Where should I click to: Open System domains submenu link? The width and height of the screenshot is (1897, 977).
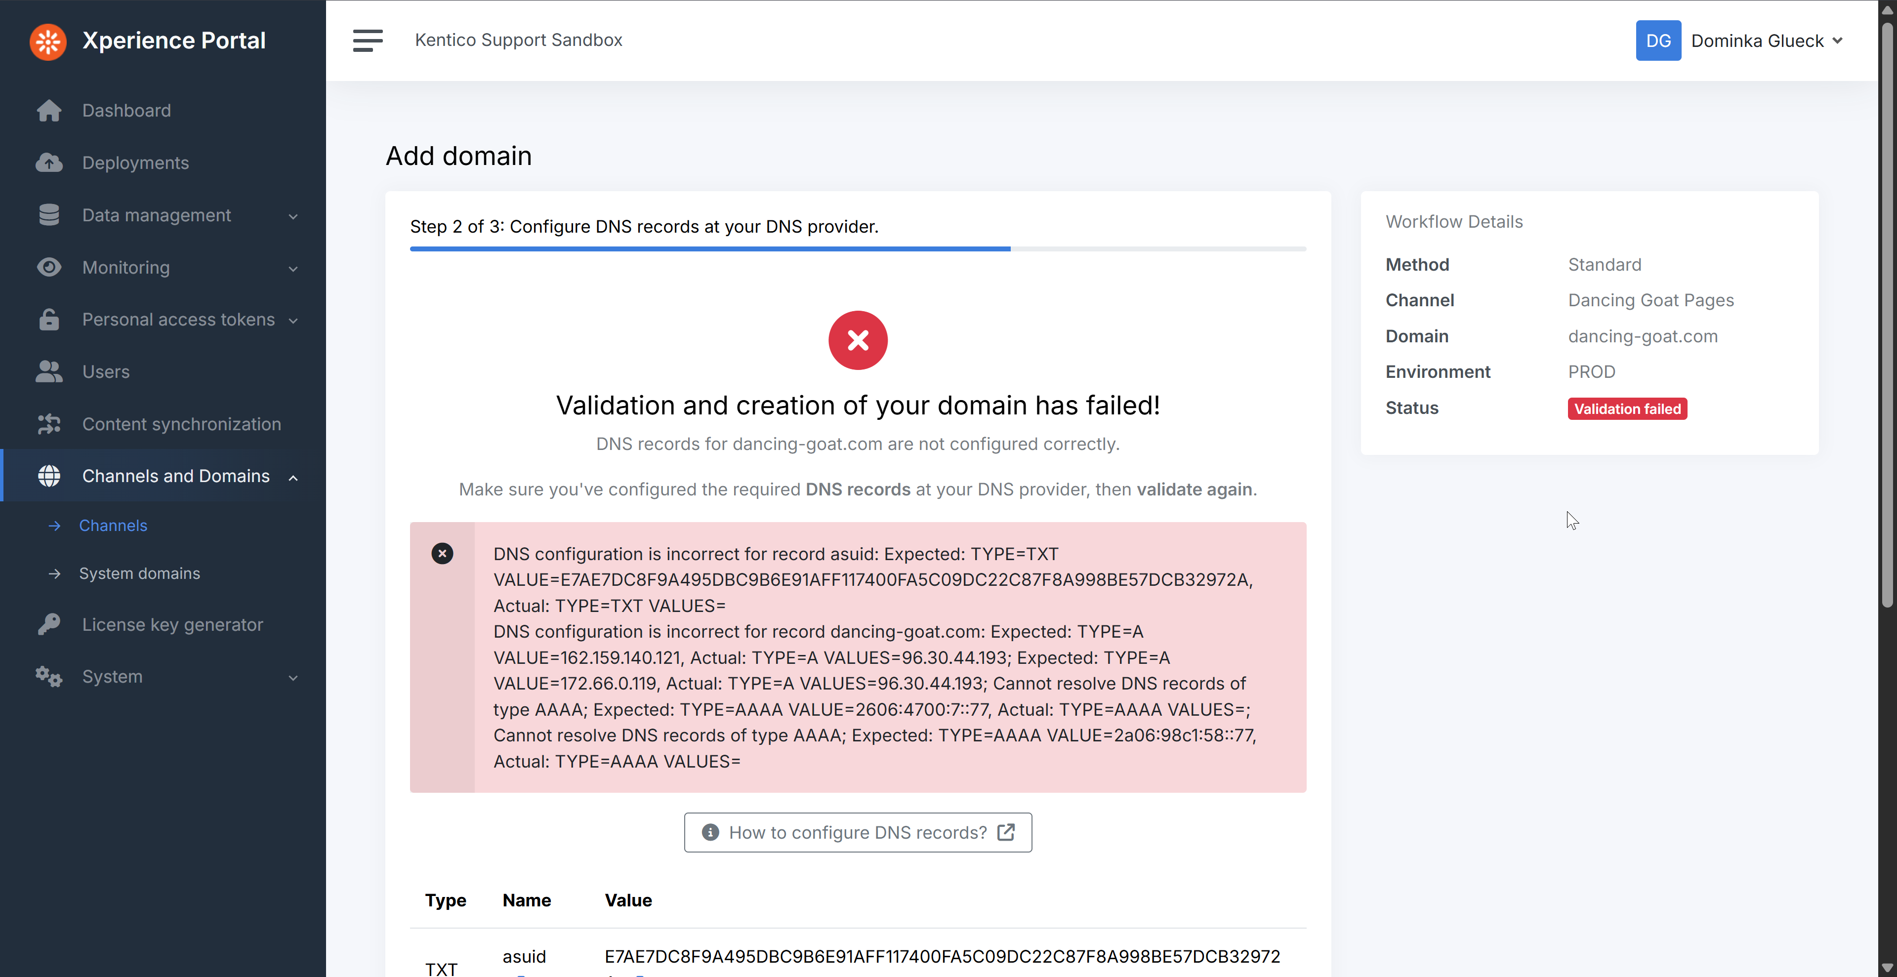pos(139,573)
